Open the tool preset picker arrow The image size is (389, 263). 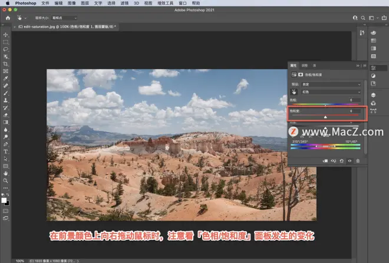[25, 18]
